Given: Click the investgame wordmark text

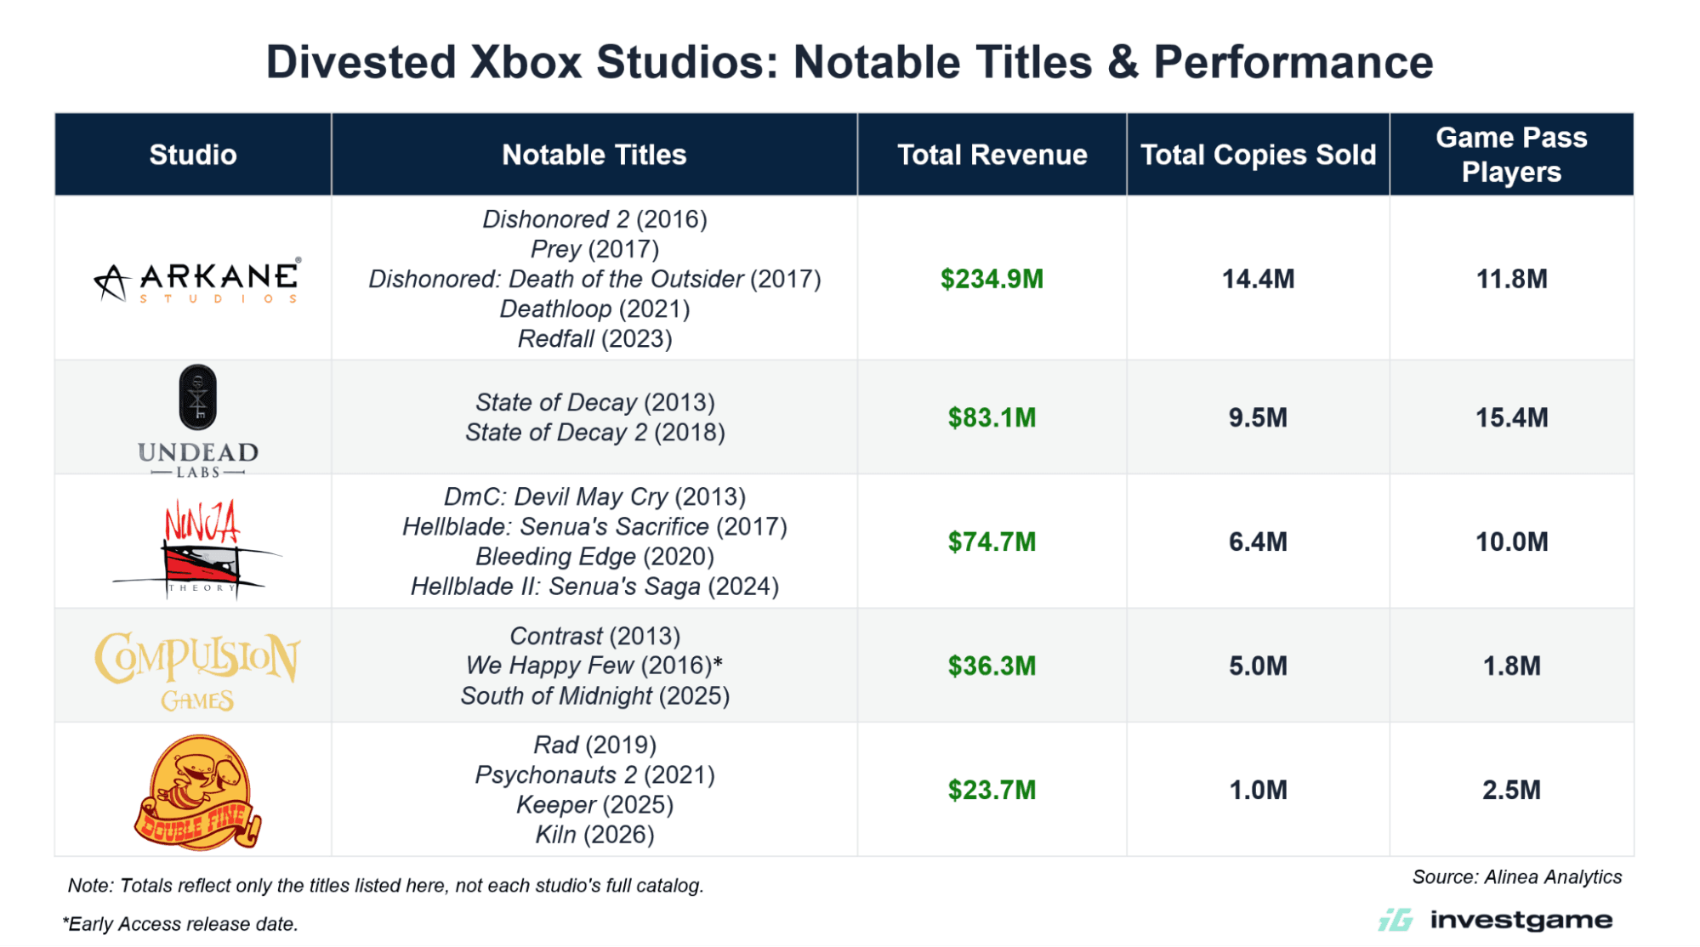Looking at the screenshot, I should [x=1521, y=920].
